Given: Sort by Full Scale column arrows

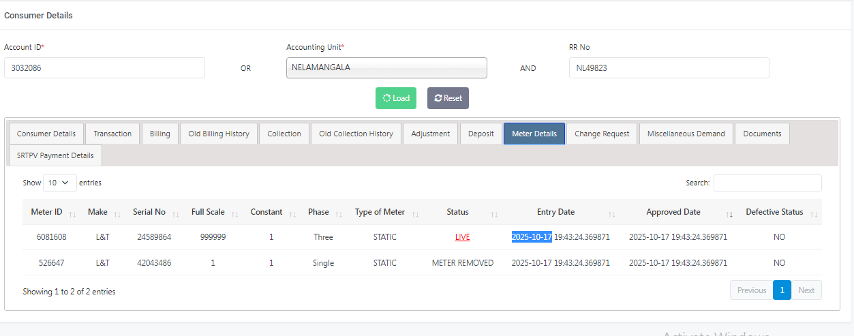Looking at the screenshot, I should [x=234, y=214].
